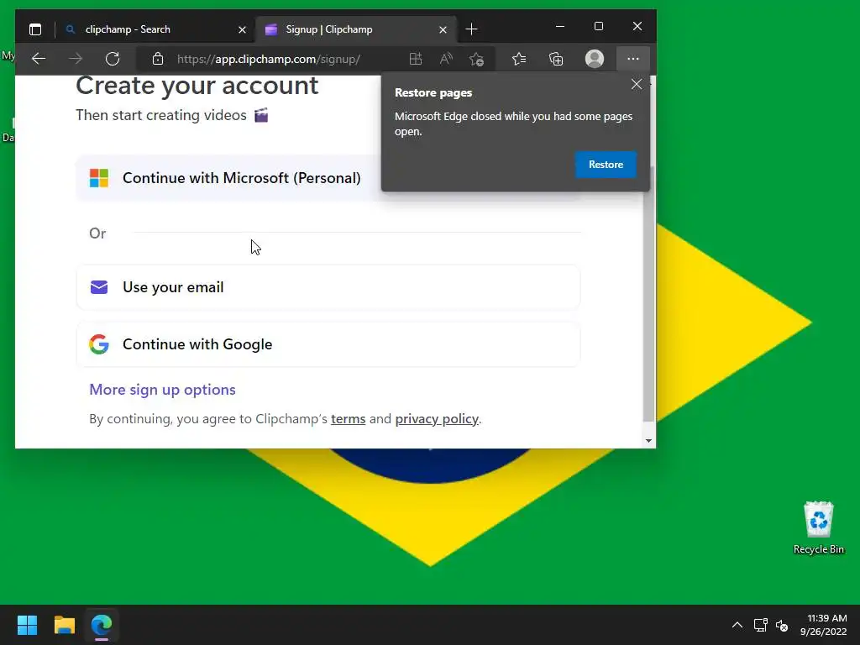Open the network status tray icon
860x645 pixels.
pos(760,625)
